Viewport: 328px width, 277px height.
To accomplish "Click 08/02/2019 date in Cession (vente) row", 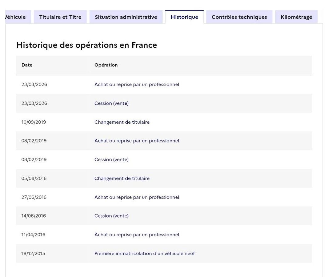I will 34,160.
